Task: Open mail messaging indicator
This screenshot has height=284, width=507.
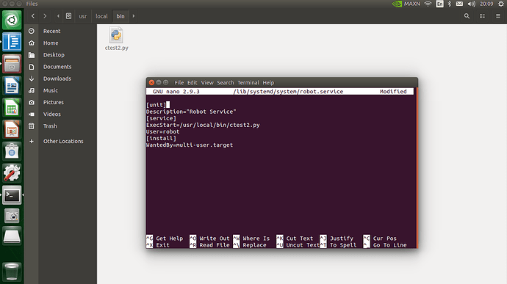Action: coord(459,4)
